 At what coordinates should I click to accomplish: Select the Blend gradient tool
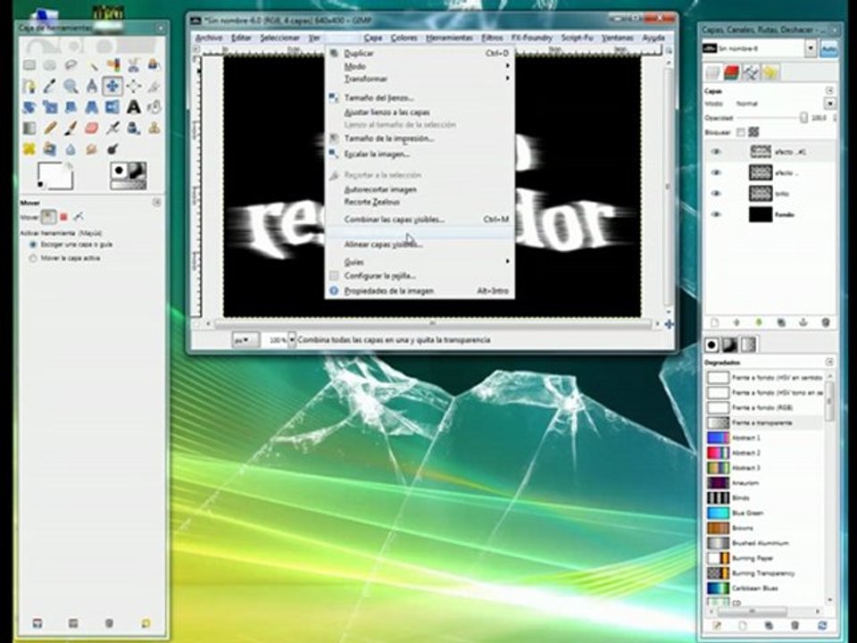[29, 128]
